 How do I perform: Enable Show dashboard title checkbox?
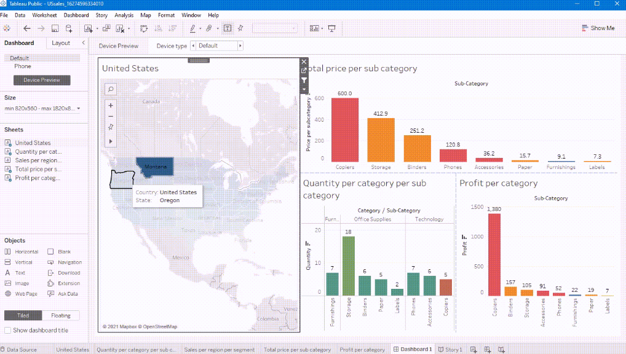click(x=7, y=331)
